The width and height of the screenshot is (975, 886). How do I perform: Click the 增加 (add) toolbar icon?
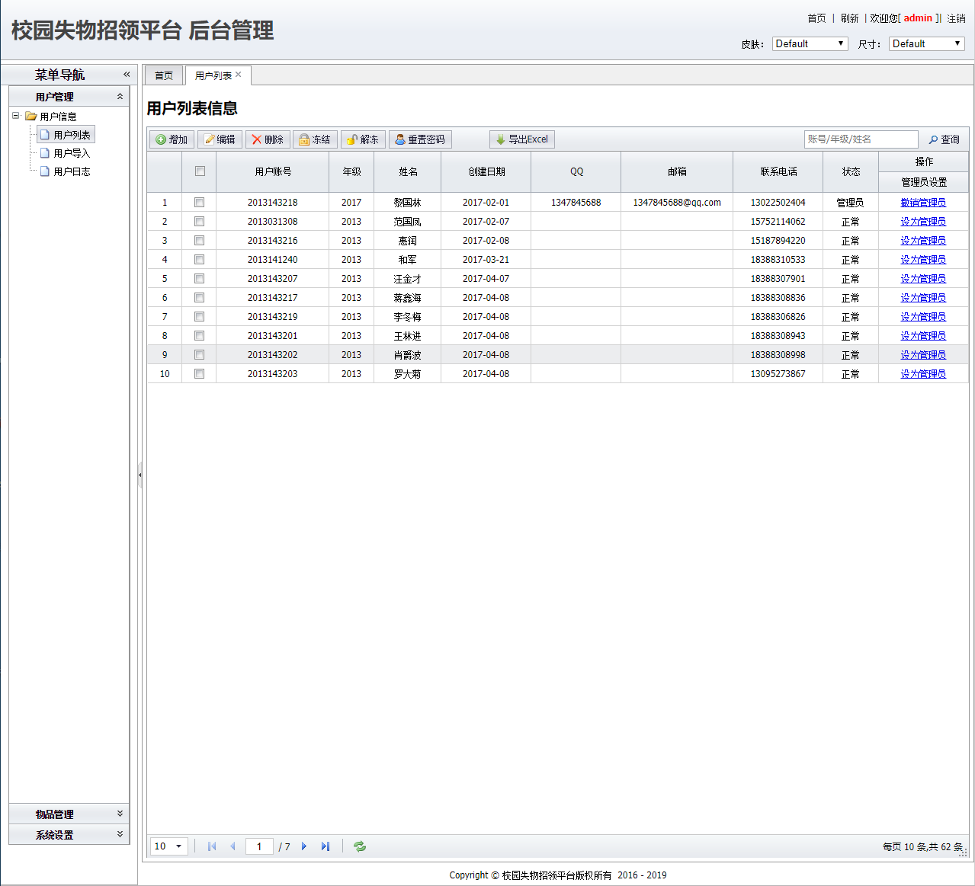[162, 139]
